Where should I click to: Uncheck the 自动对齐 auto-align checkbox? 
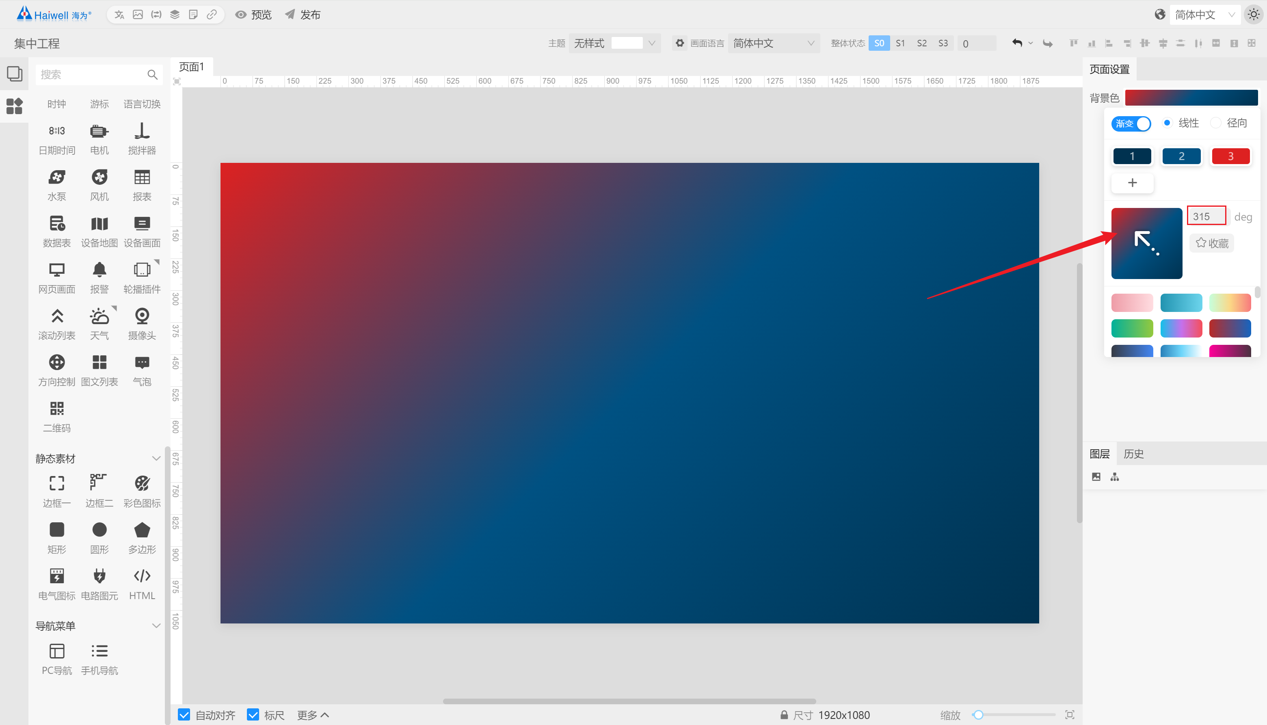[184, 715]
